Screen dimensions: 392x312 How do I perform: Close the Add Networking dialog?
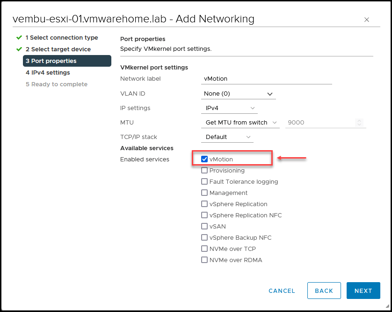click(366, 20)
